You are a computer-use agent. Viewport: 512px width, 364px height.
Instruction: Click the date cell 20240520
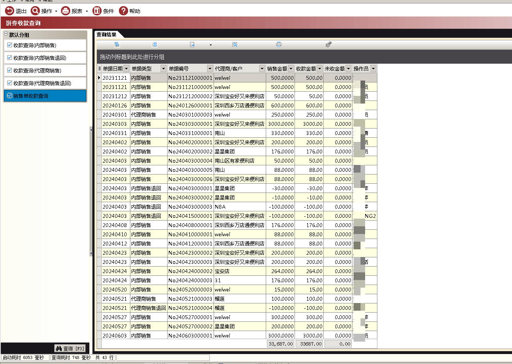click(x=115, y=290)
